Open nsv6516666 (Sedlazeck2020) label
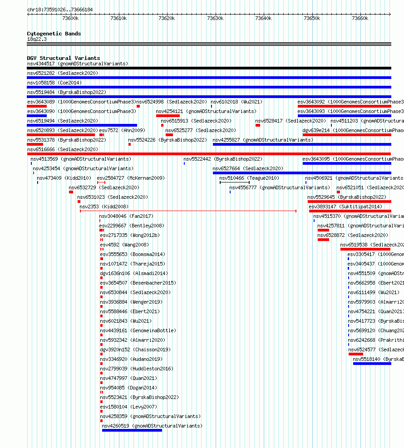 [x=63, y=149]
